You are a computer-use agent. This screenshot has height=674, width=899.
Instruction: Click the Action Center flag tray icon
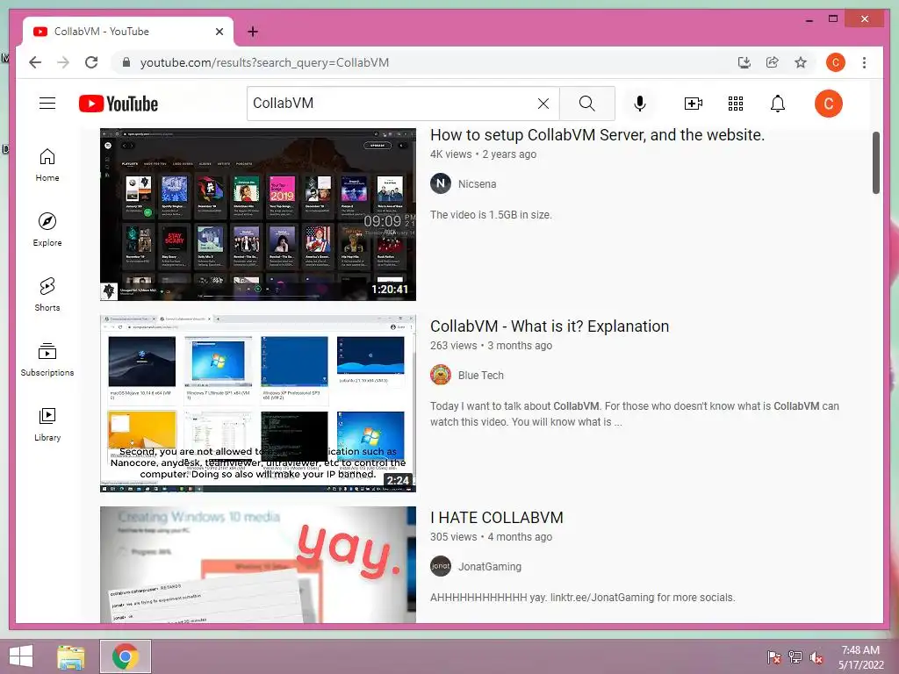[x=773, y=657]
